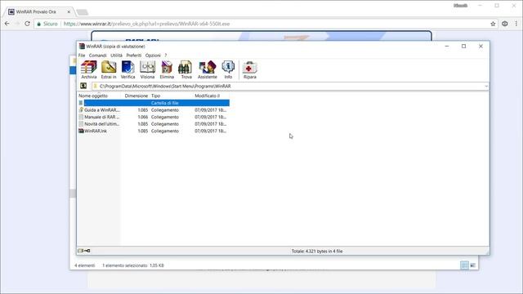523x294 pixels.
Task: Reload the Chrome page
Action: coord(27,24)
